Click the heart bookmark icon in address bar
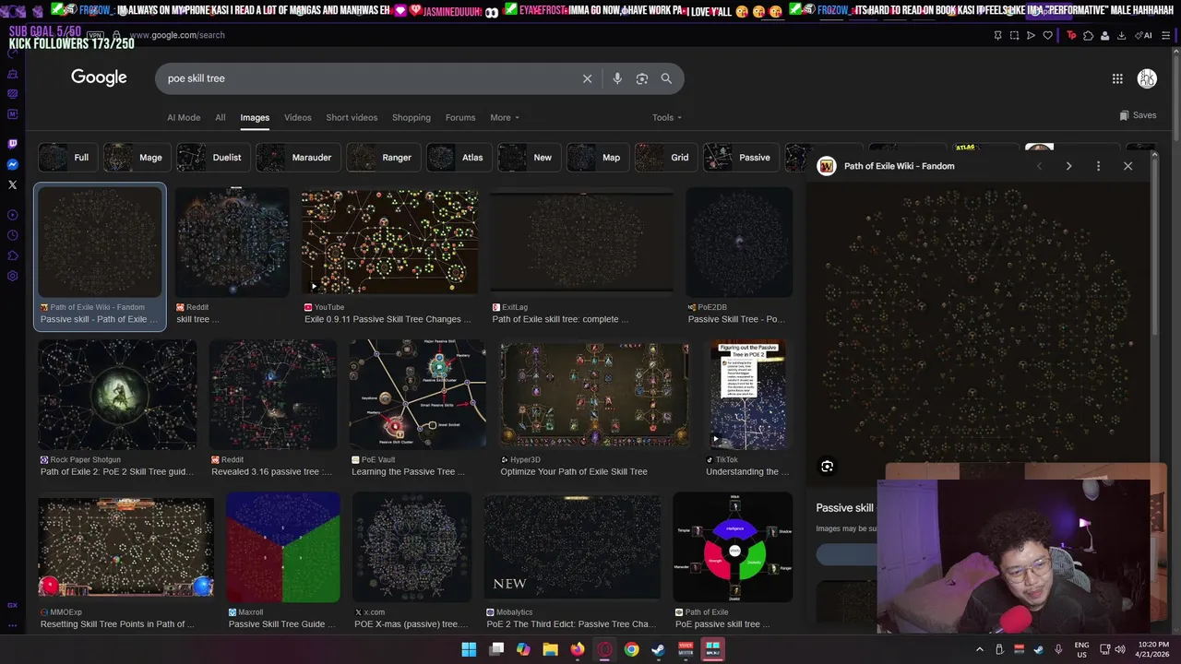 pos(1047,35)
